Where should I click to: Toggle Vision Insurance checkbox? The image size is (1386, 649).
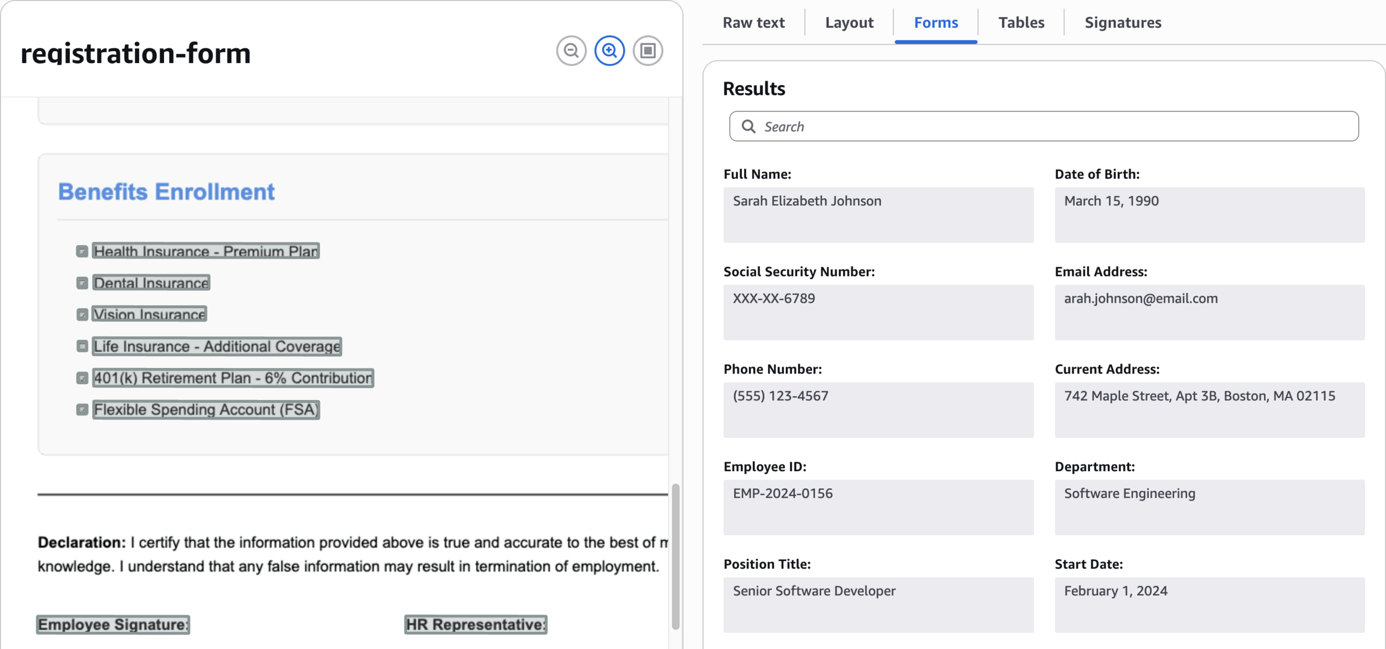point(82,315)
